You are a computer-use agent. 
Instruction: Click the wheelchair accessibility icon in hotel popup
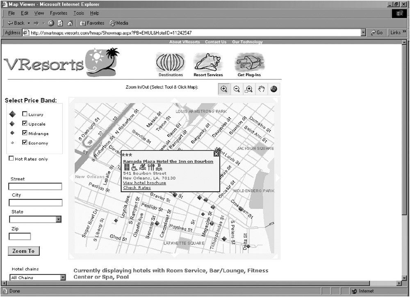click(134, 167)
